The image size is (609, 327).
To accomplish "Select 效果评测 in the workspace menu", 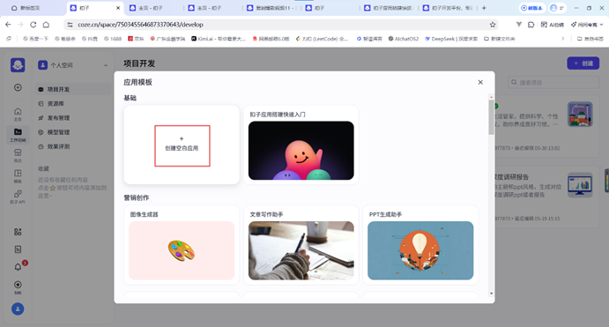I will [73, 147].
